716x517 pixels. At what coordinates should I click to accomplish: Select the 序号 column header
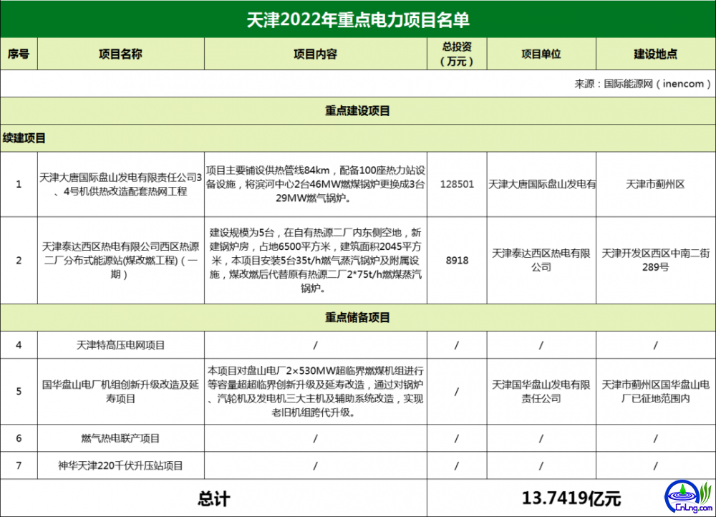pyautogui.click(x=19, y=54)
